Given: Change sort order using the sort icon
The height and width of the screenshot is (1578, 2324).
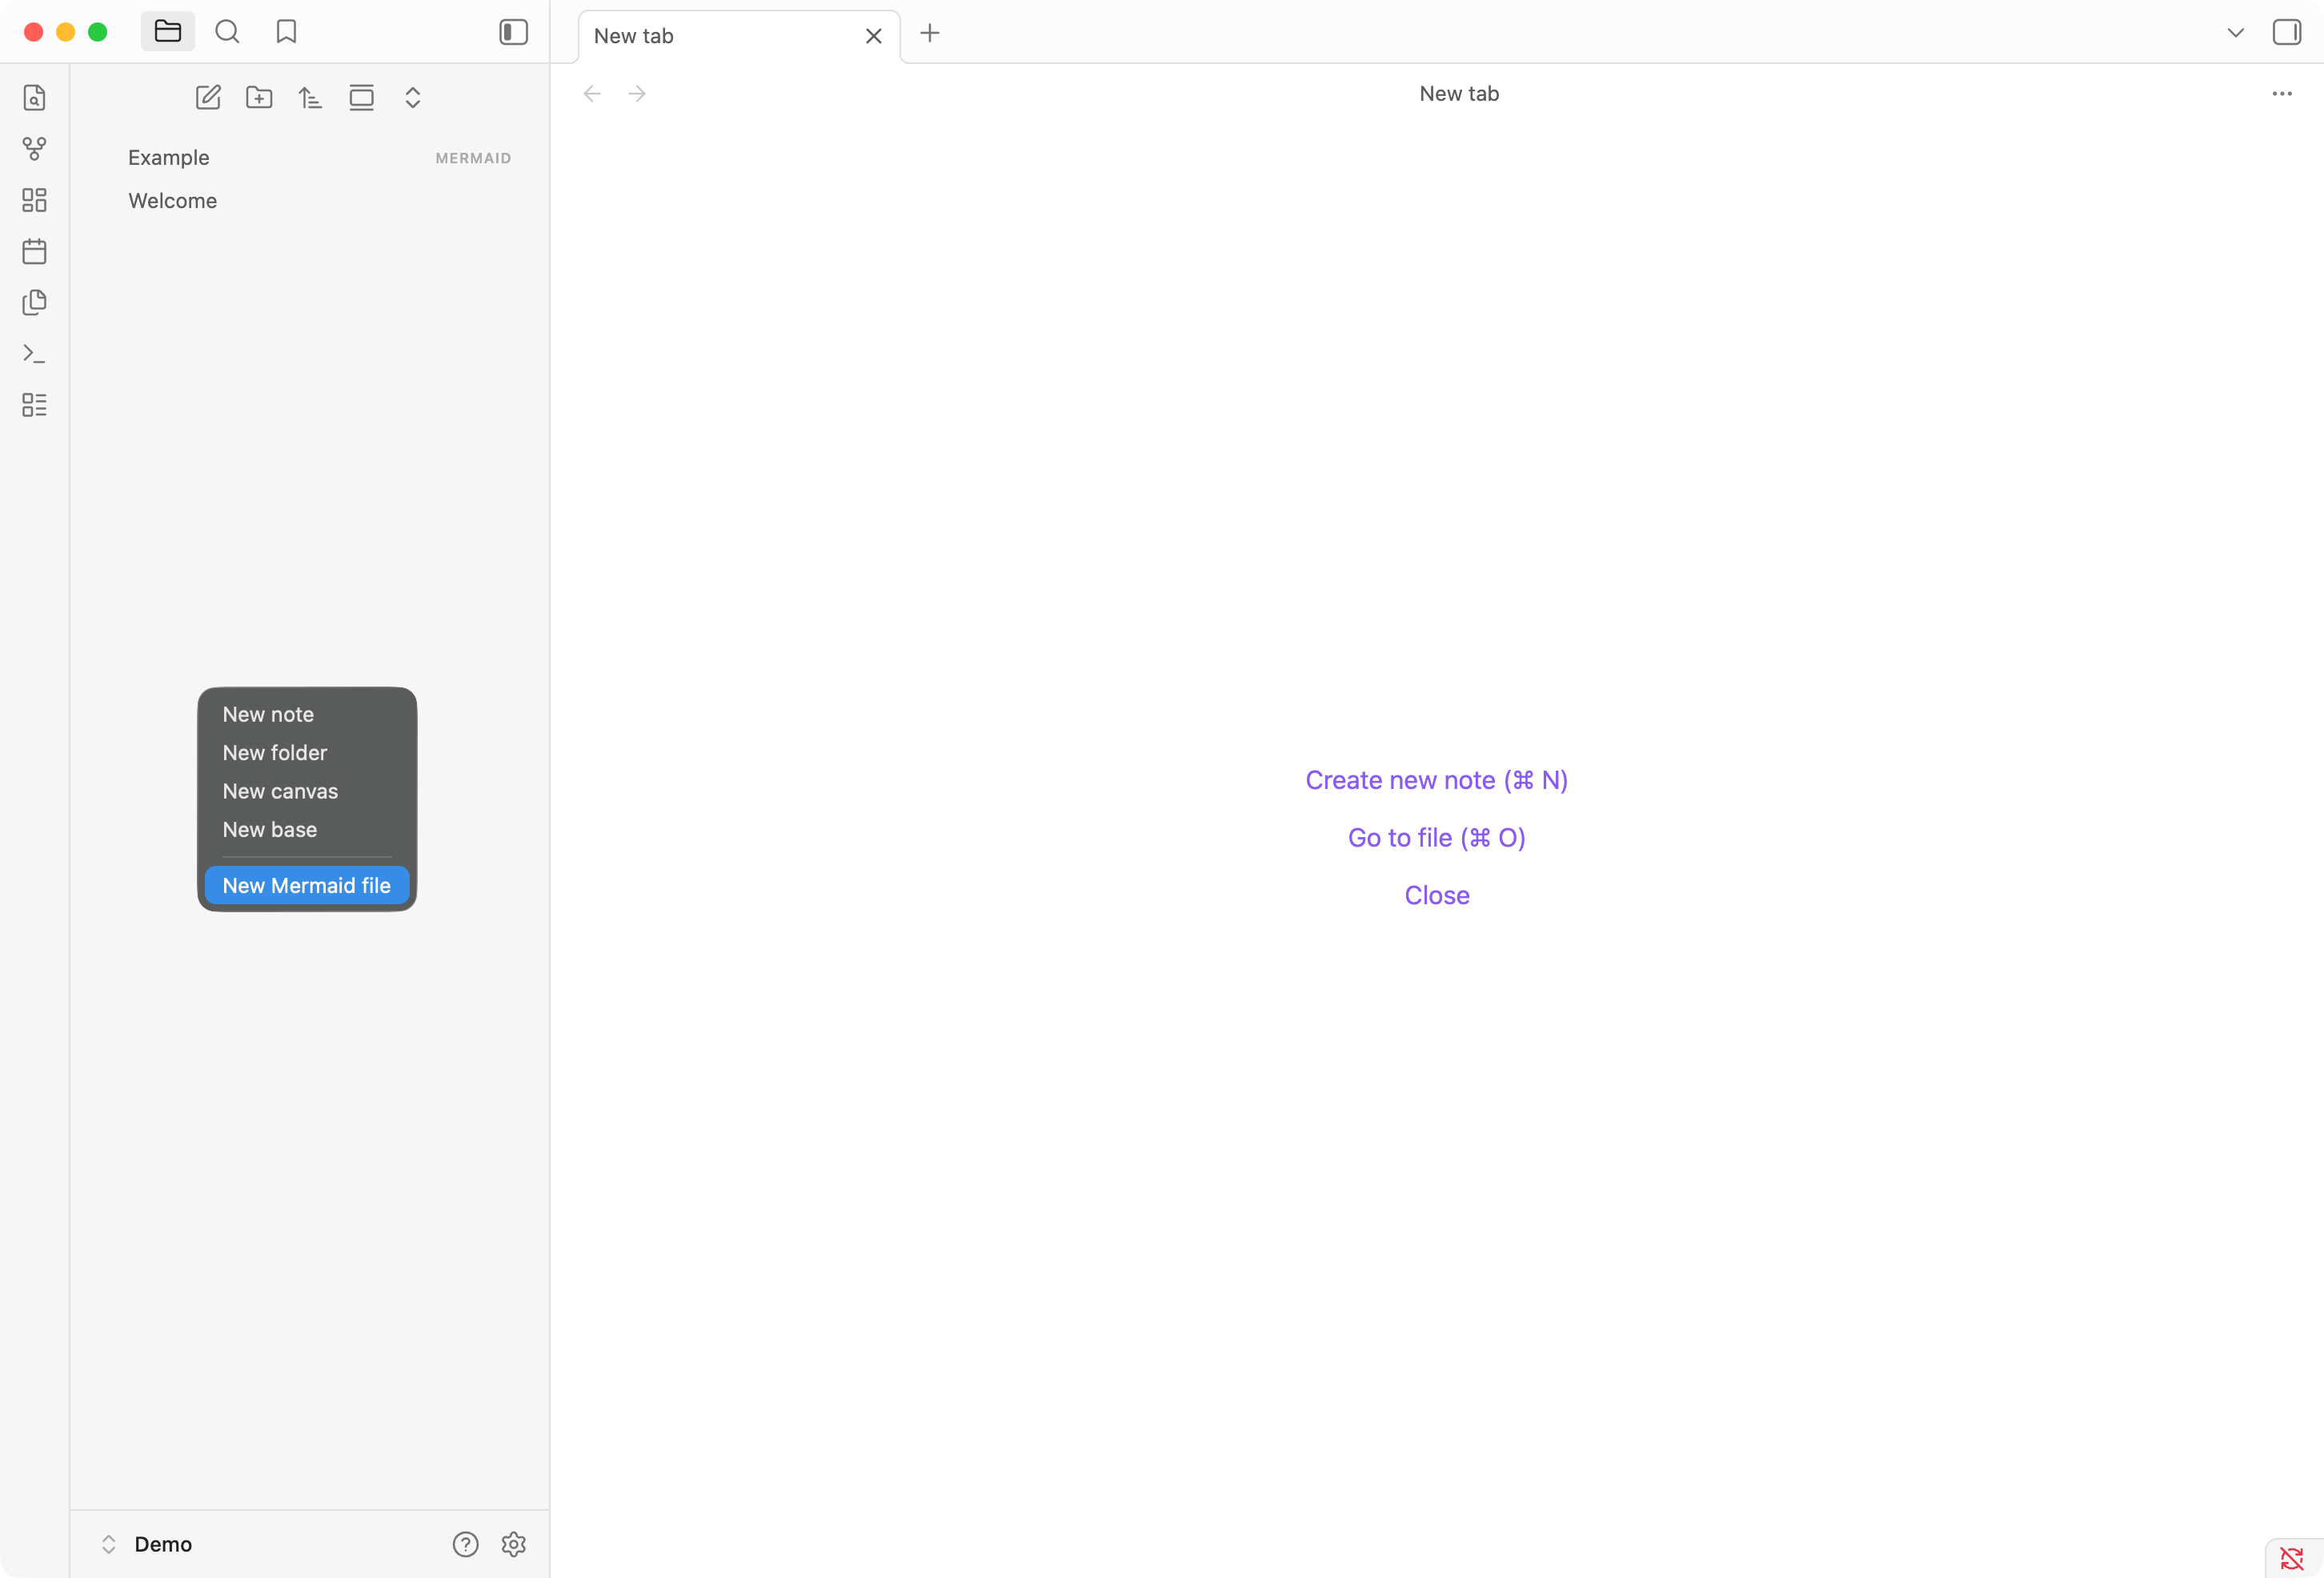Looking at the screenshot, I should (x=310, y=97).
